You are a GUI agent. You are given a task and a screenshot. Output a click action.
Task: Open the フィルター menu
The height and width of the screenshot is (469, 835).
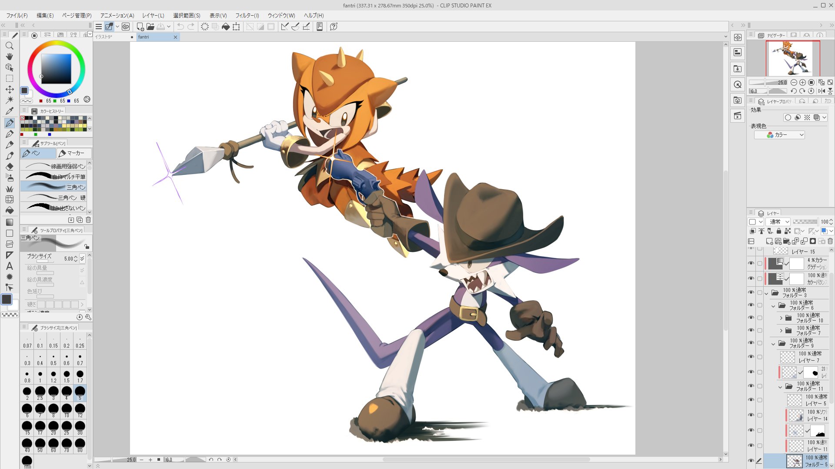coord(247,15)
